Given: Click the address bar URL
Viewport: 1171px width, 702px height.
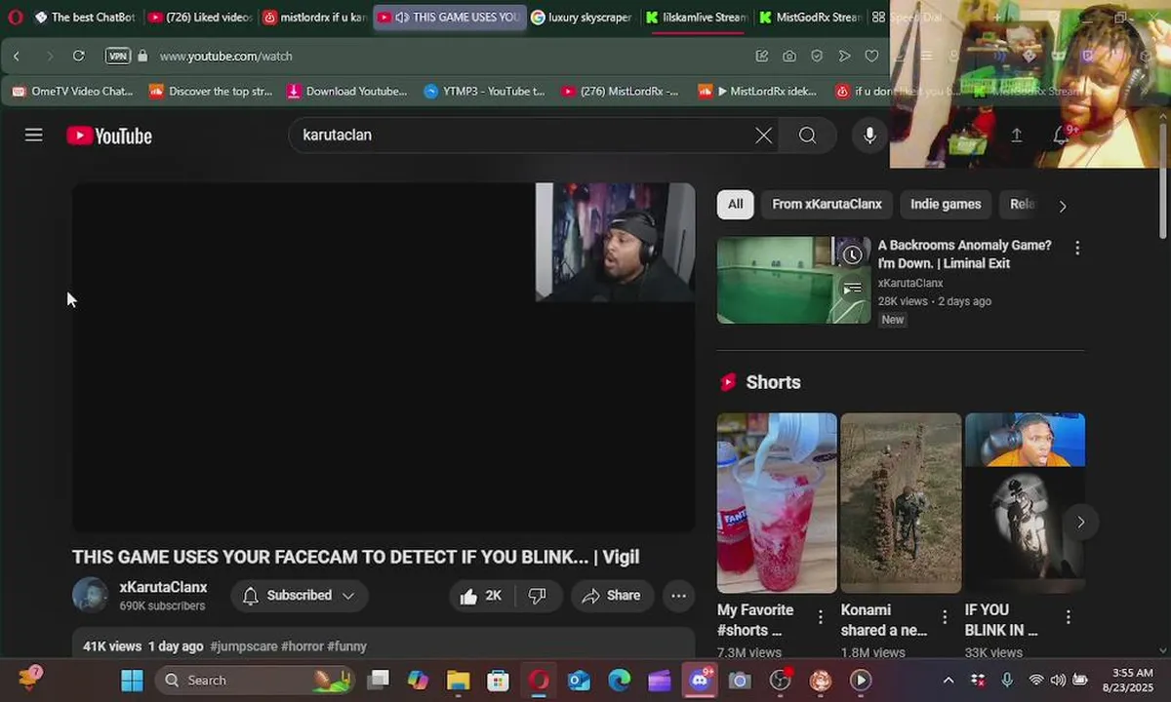Looking at the screenshot, I should point(226,57).
